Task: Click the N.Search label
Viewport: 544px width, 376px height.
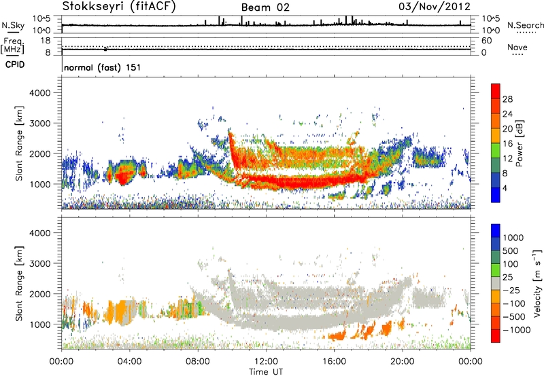Action: [x=525, y=25]
